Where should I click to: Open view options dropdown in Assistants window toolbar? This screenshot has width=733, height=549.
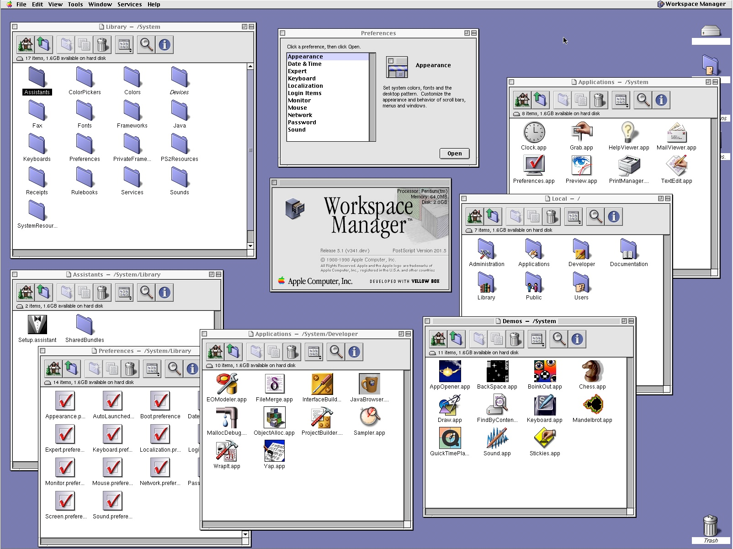[124, 292]
